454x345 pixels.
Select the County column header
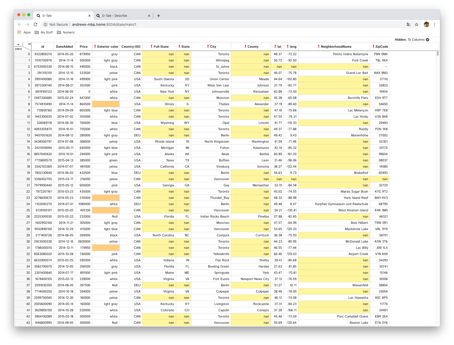tap(251, 47)
